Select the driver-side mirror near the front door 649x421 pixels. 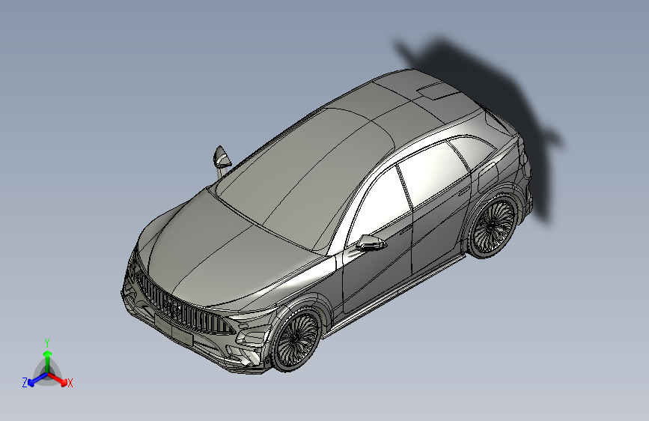pyautogui.click(x=371, y=243)
